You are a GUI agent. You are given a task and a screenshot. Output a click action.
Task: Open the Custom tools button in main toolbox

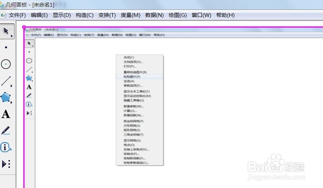(x=6, y=164)
